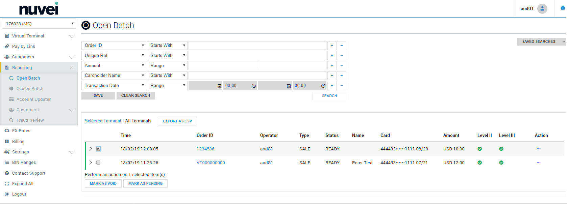Click the Export as CSV button
The image size is (567, 205).
point(177,121)
